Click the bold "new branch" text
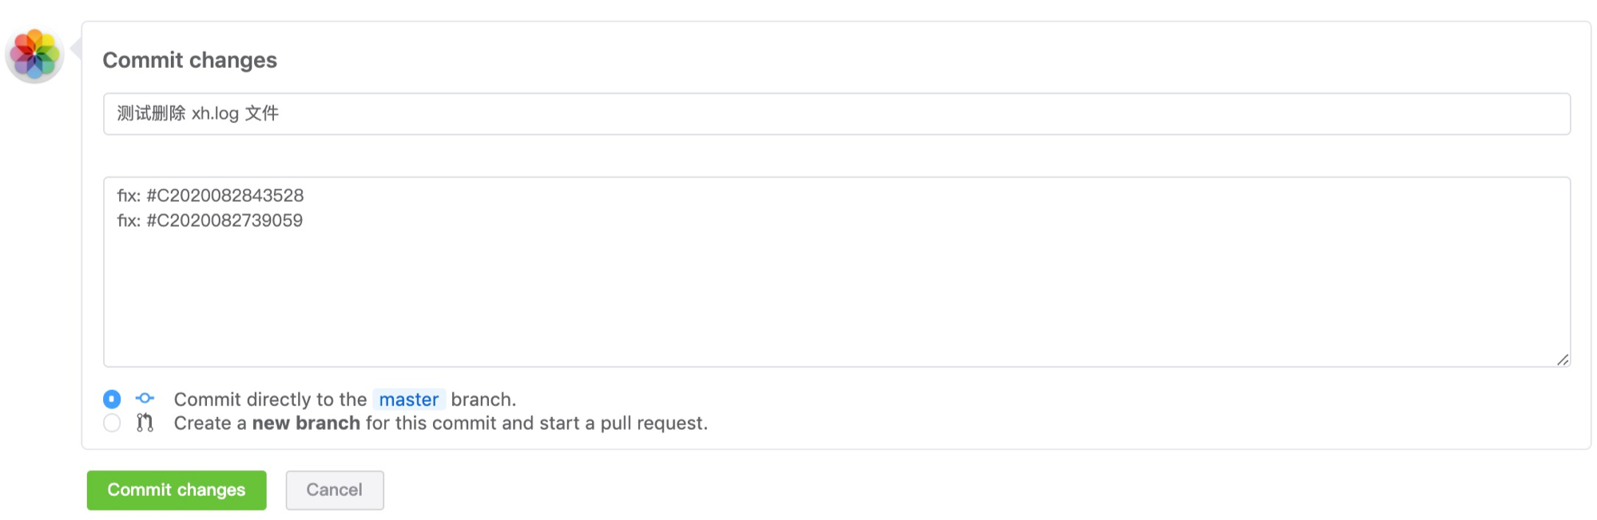The image size is (1597, 520). (306, 423)
